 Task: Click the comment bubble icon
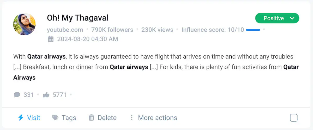(17, 95)
